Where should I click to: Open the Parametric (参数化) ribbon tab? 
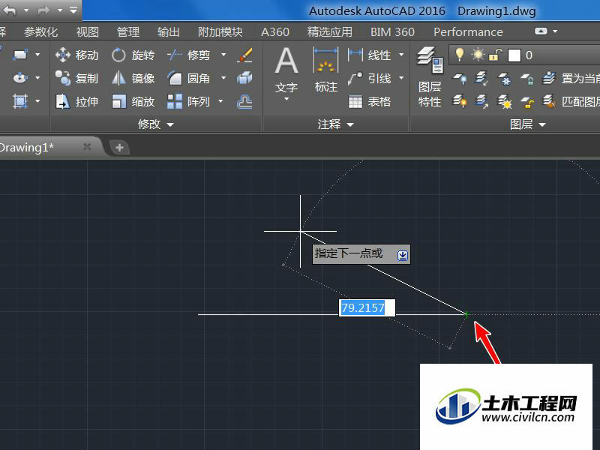pyautogui.click(x=40, y=31)
